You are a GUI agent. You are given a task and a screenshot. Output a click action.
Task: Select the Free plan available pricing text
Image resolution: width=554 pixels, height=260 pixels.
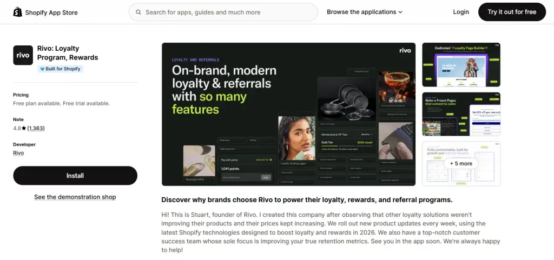[x=61, y=103]
